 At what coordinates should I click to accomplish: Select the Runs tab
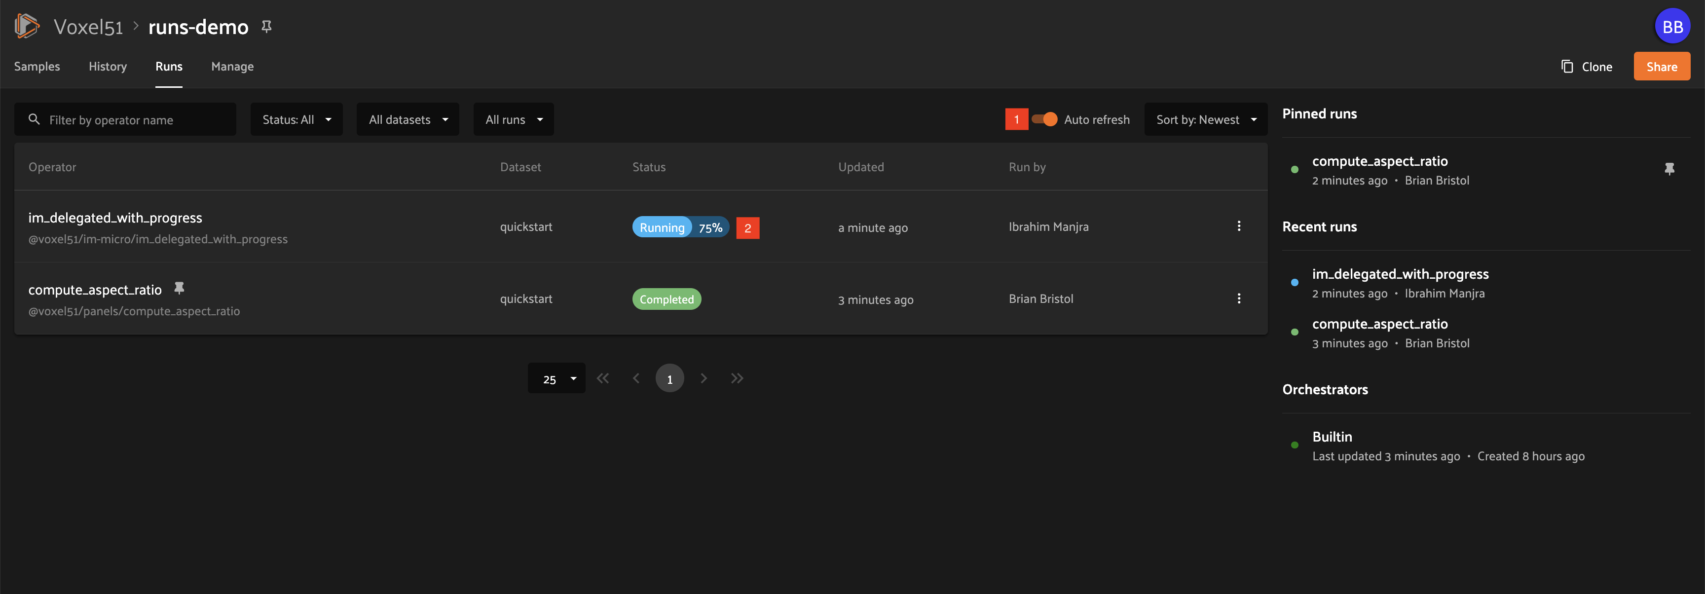click(x=169, y=66)
